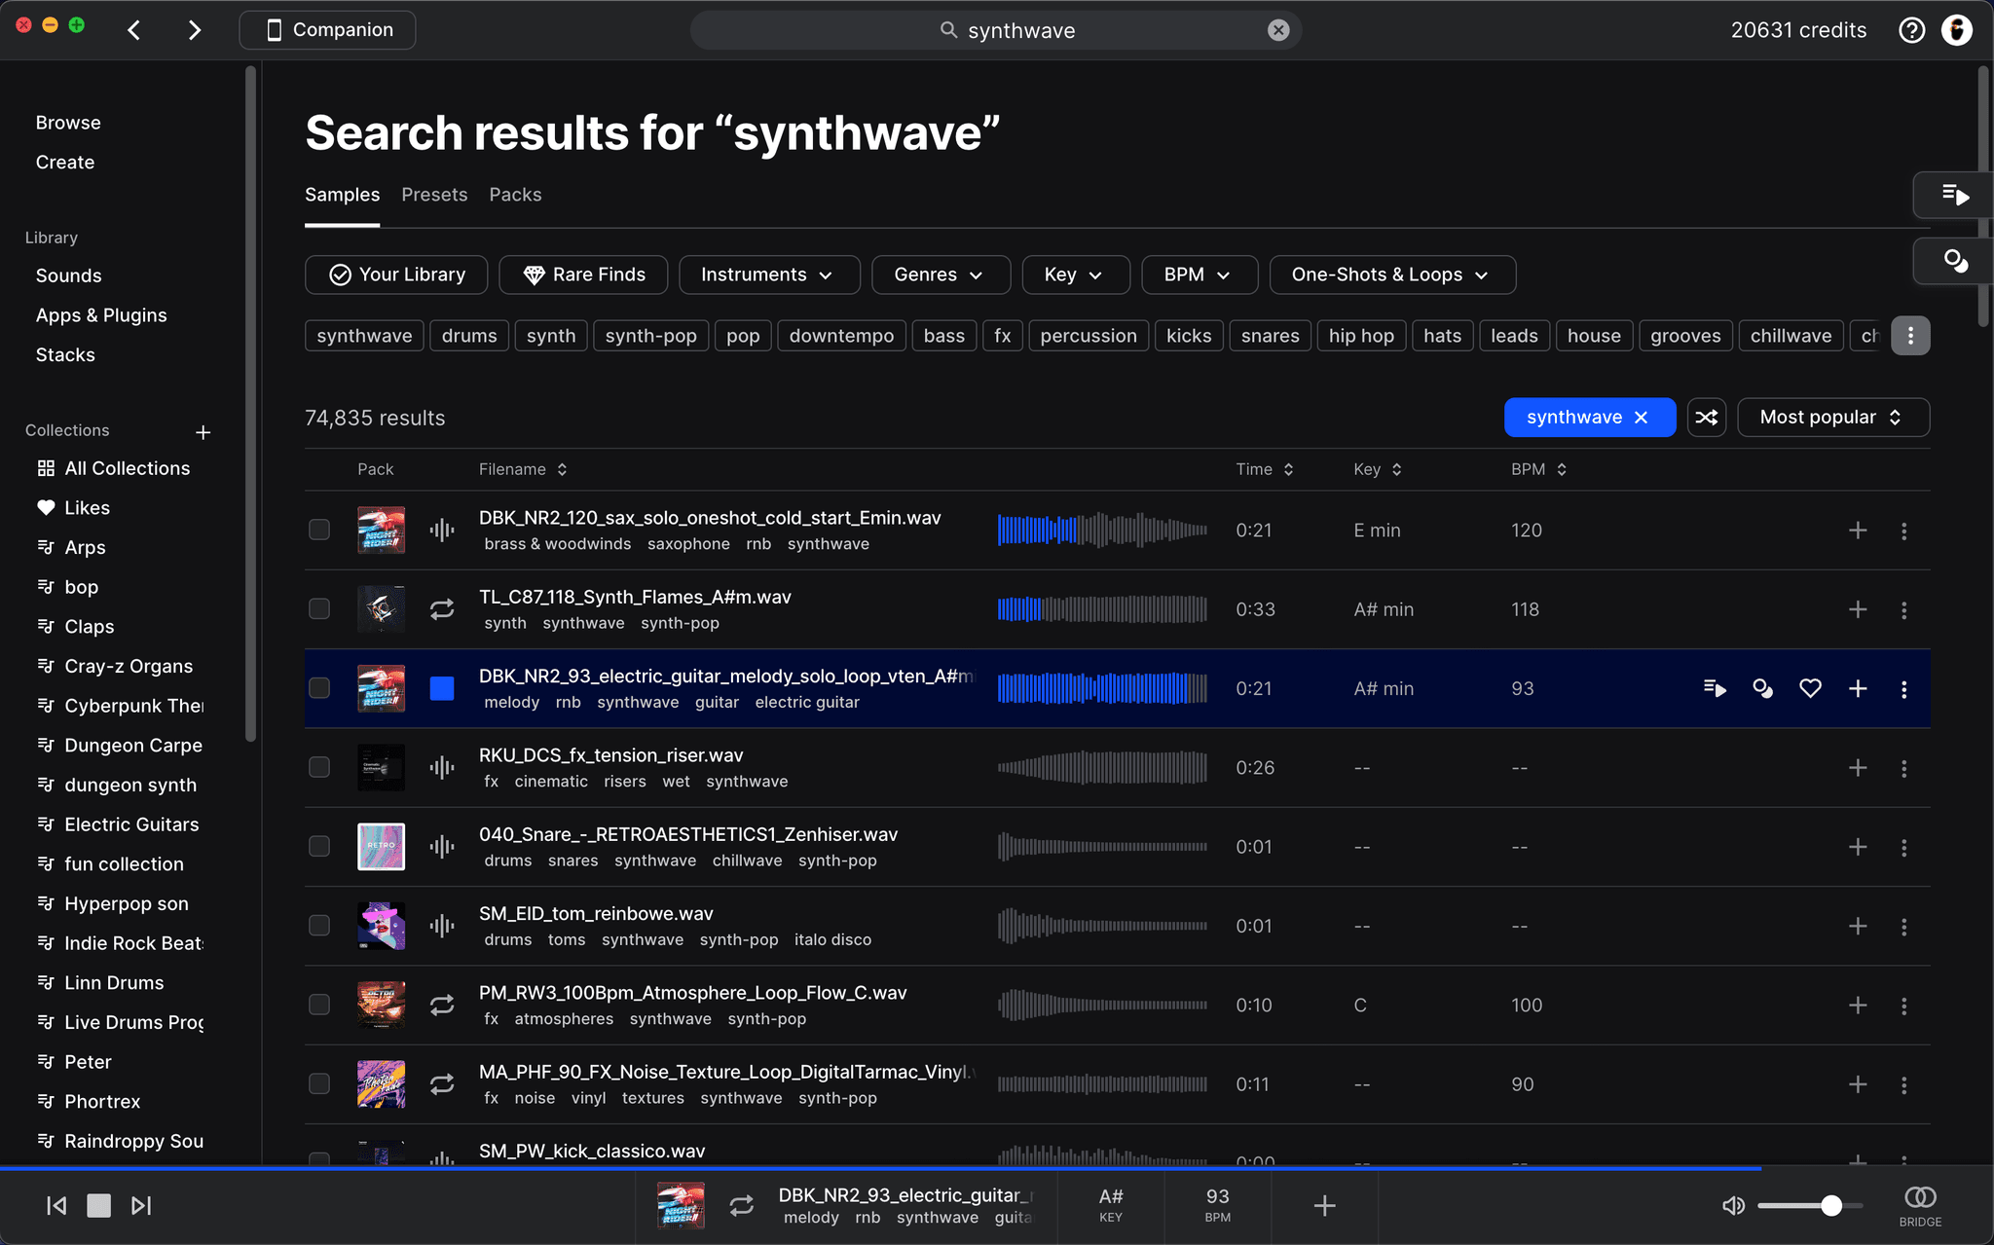Open the Bridge plugin icon
Image resolution: width=1994 pixels, height=1245 pixels.
[1920, 1205]
